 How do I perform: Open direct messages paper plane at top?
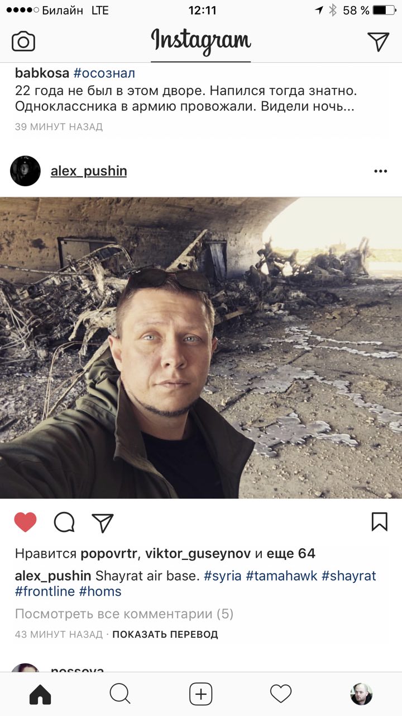tap(378, 41)
